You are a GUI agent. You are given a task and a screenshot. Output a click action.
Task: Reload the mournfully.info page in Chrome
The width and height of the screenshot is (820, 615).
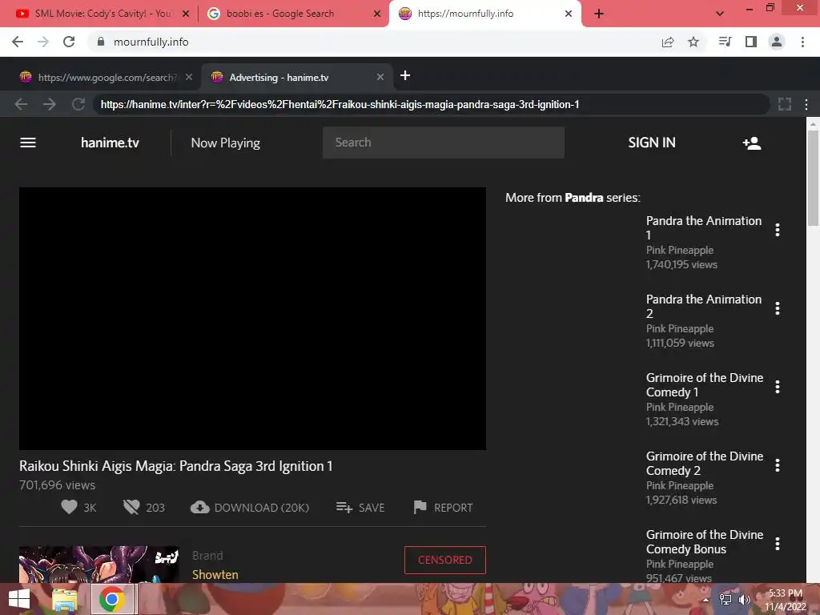(69, 42)
